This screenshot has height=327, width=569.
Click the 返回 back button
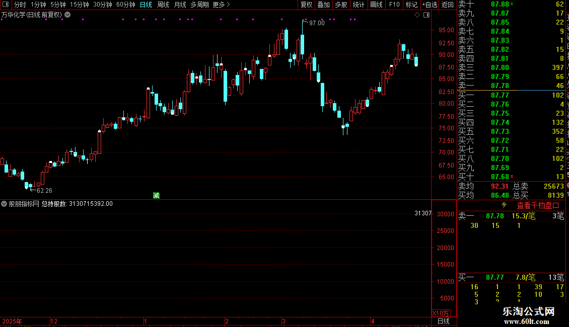click(x=448, y=5)
